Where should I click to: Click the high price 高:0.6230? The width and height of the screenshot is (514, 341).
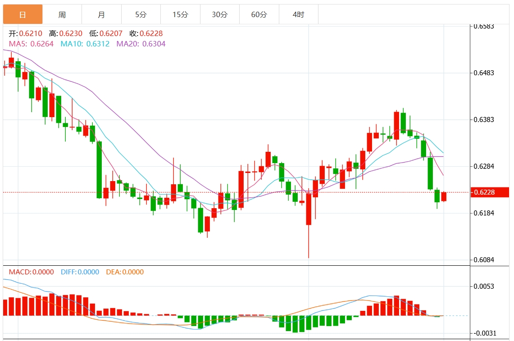tap(66, 33)
